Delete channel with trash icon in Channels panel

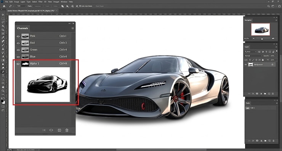(x=67, y=130)
